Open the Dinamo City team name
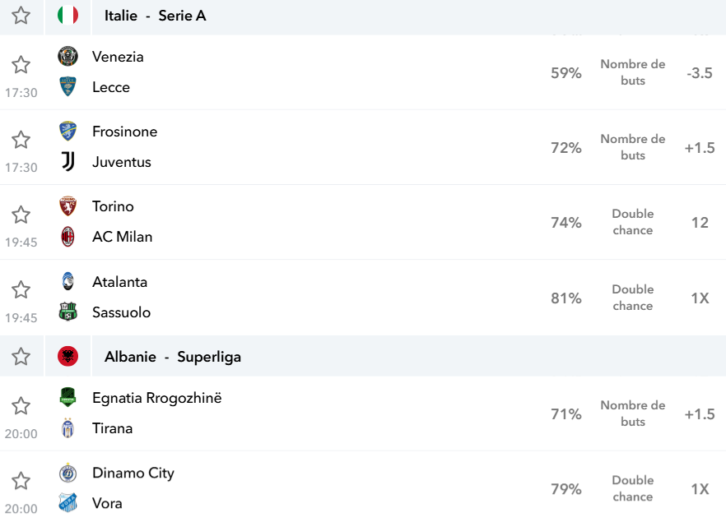This screenshot has height=522, width=726. coord(133,473)
